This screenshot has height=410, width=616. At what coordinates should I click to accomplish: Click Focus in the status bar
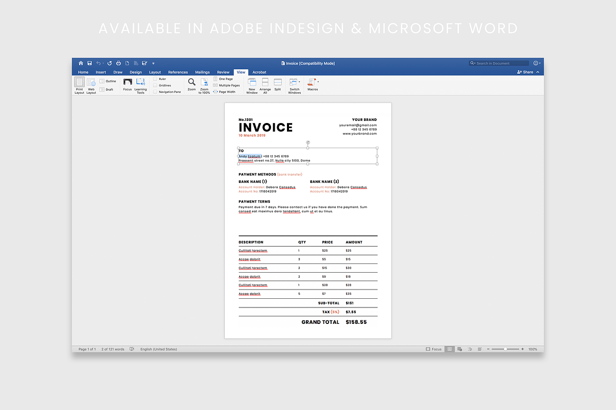point(434,349)
